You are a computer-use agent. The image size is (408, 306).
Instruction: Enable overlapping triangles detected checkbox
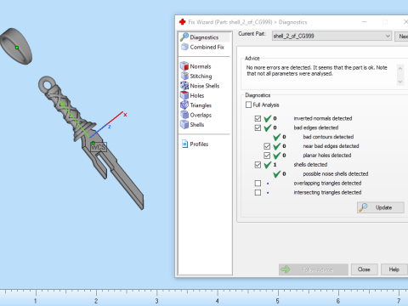[258, 184]
